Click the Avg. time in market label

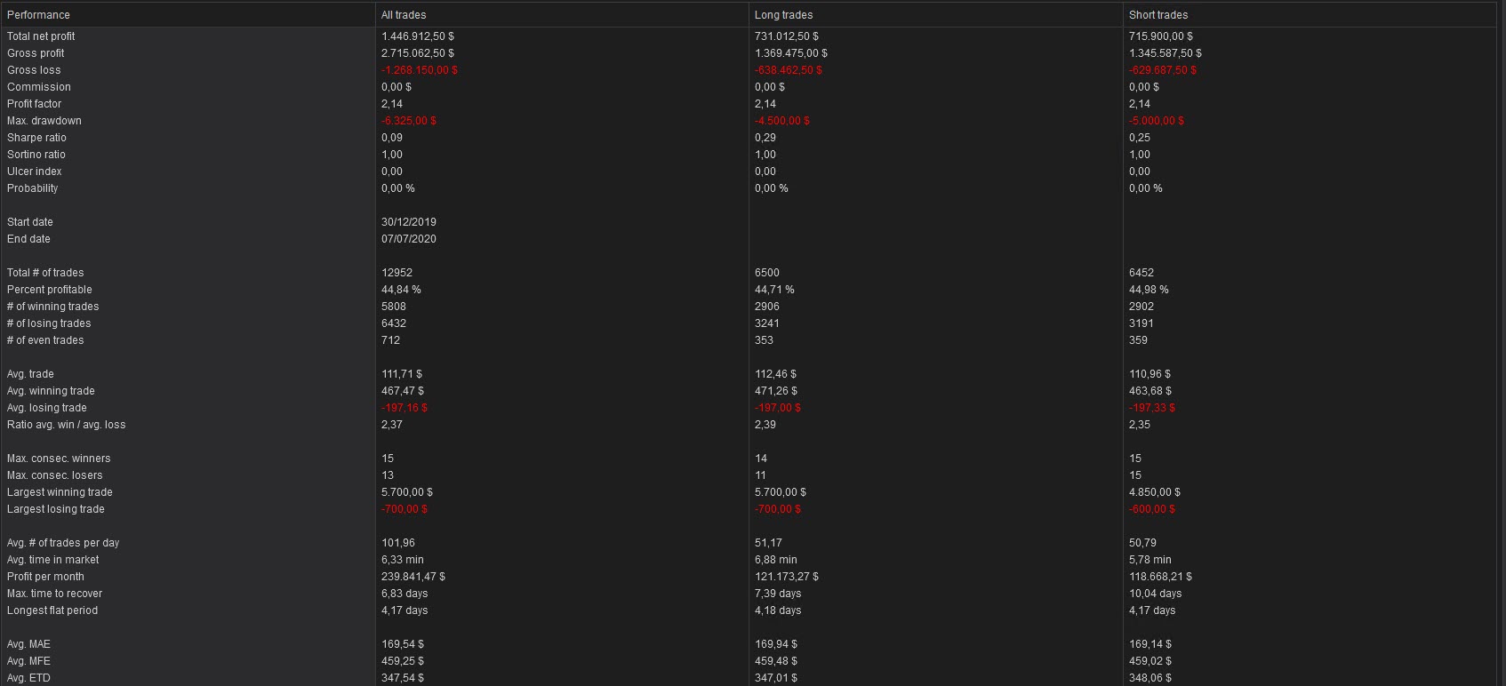tap(53, 560)
